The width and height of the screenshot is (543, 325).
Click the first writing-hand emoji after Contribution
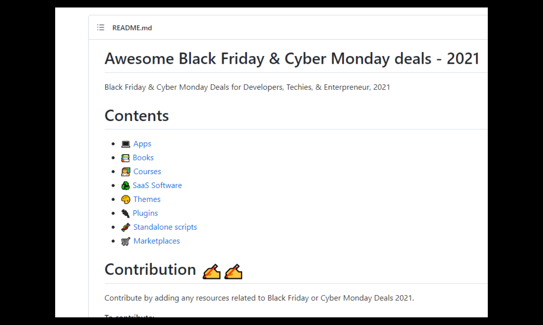pos(211,271)
